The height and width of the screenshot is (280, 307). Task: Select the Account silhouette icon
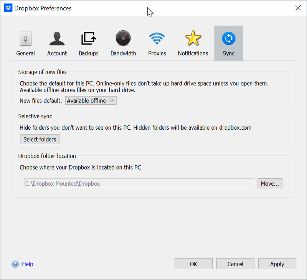(x=57, y=39)
